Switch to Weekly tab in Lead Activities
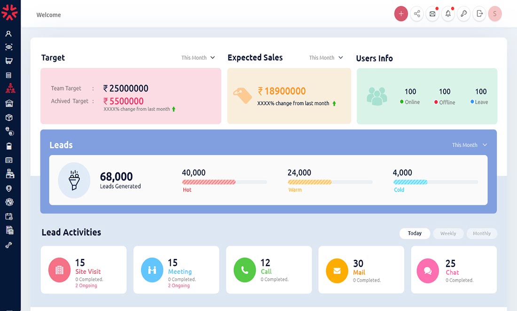 448,233
